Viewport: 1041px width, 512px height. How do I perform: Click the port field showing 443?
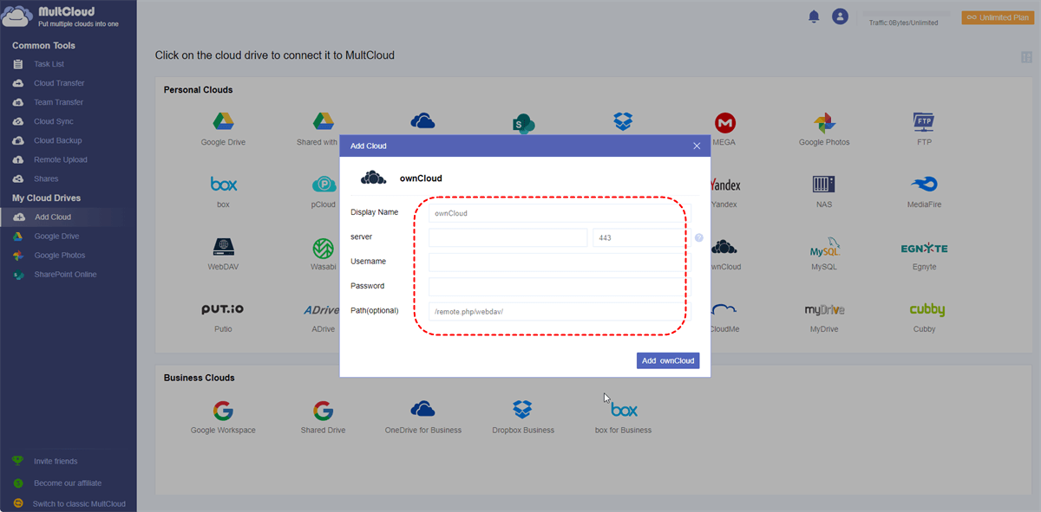click(x=640, y=237)
